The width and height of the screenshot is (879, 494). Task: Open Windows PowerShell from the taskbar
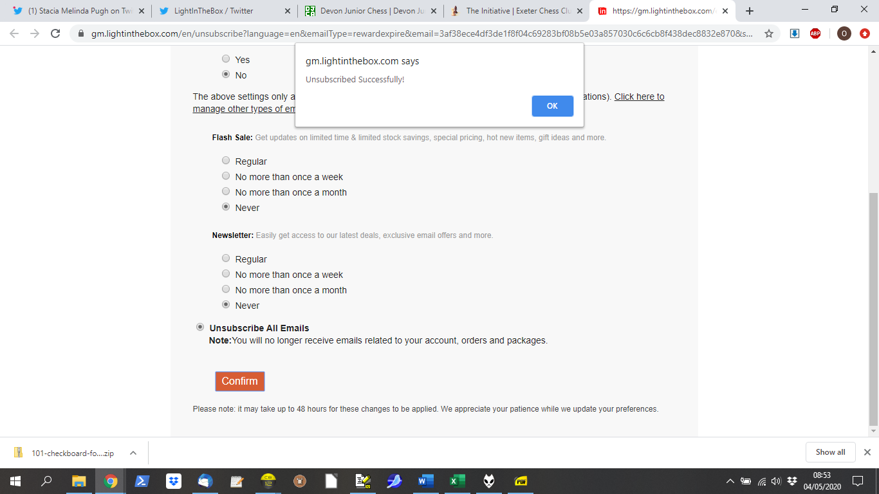pos(142,480)
